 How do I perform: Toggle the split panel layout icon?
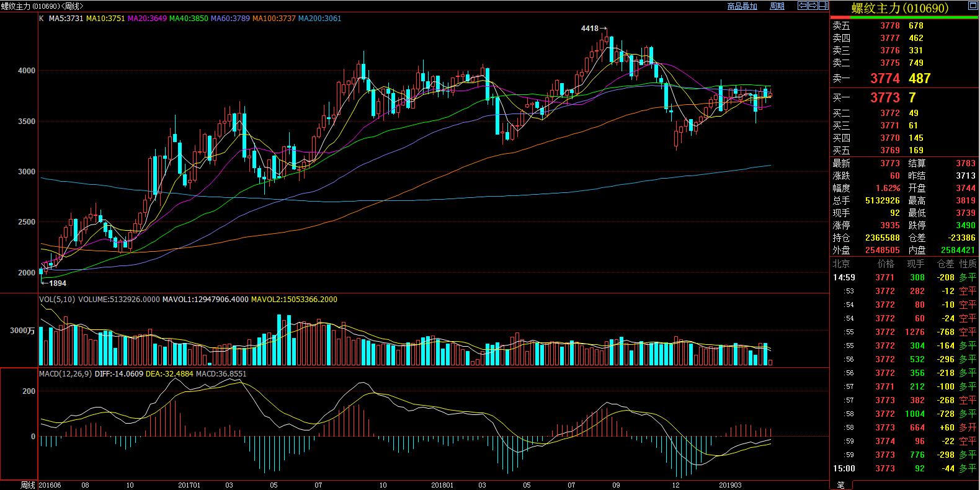824,6
